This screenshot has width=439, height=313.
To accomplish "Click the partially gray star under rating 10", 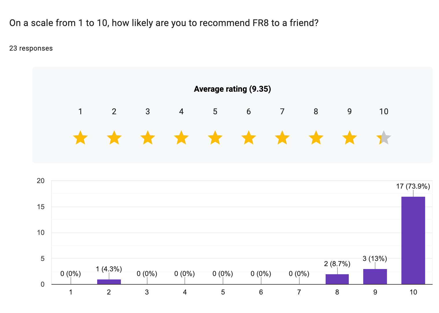I will coord(384,138).
